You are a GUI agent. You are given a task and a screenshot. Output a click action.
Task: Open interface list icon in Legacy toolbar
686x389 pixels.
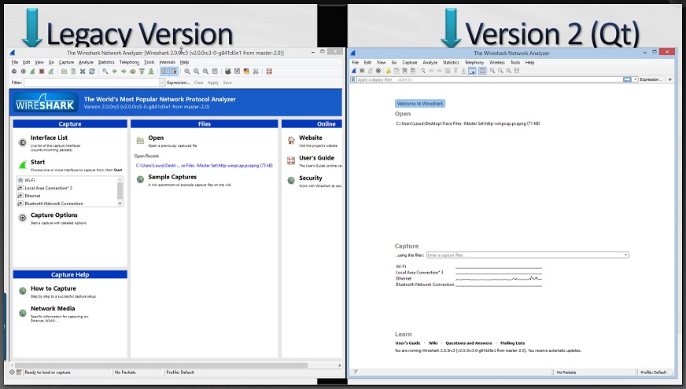14,72
